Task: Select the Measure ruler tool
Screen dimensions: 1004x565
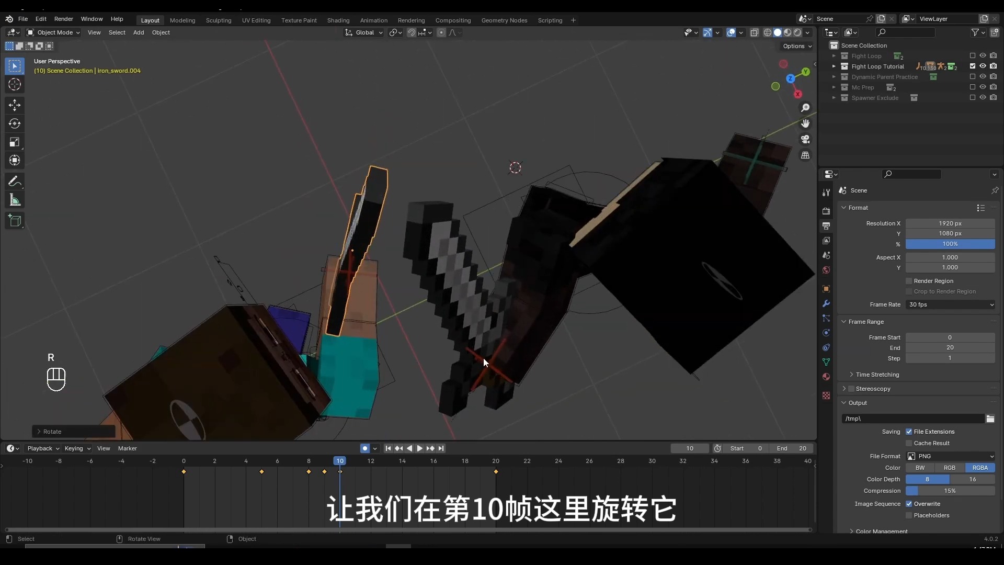Action: click(x=15, y=200)
